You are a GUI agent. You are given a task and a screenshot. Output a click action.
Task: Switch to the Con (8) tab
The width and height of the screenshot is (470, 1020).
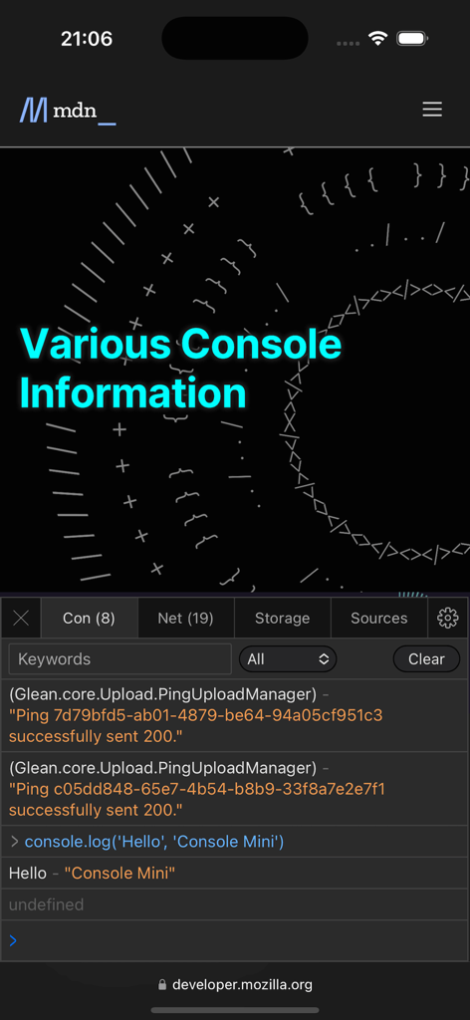89,618
